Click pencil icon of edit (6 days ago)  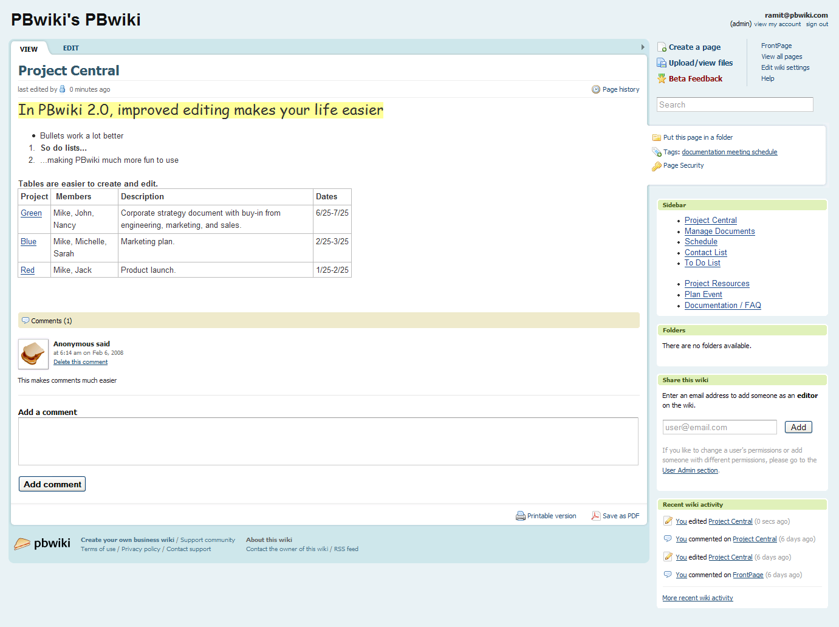point(668,557)
